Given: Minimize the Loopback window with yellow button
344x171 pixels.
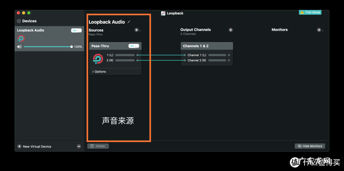Looking at the screenshot, I should pyautogui.click(x=24, y=13).
